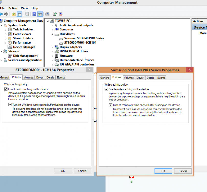The image size is (207, 192).
Task: Collapse the Disk drives node
Action: [52, 34]
